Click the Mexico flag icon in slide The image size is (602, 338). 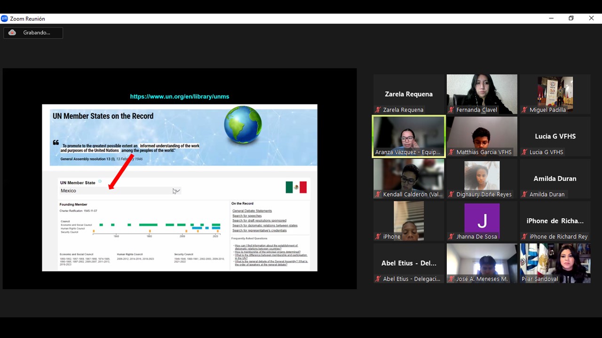pos(296,187)
